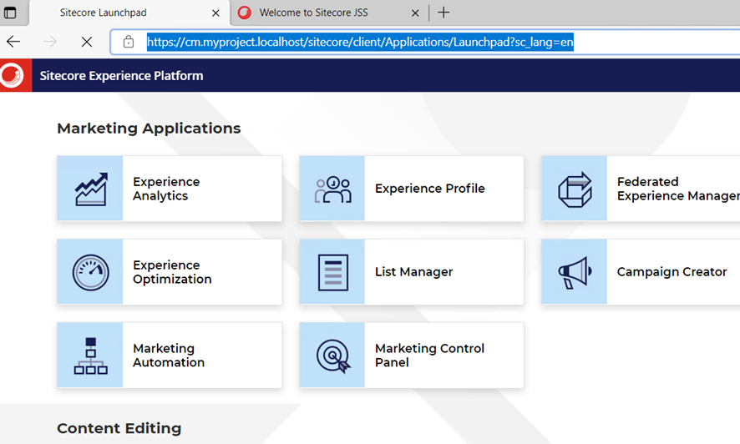Click the Experience Optimization label
740x444 pixels.
click(172, 272)
